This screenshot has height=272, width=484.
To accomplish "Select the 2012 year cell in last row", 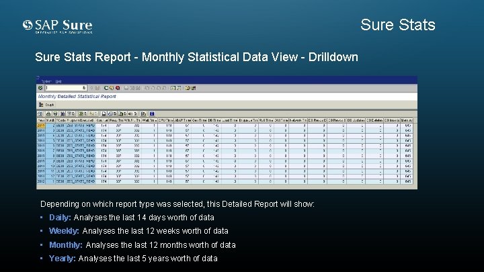I will 41,181.
